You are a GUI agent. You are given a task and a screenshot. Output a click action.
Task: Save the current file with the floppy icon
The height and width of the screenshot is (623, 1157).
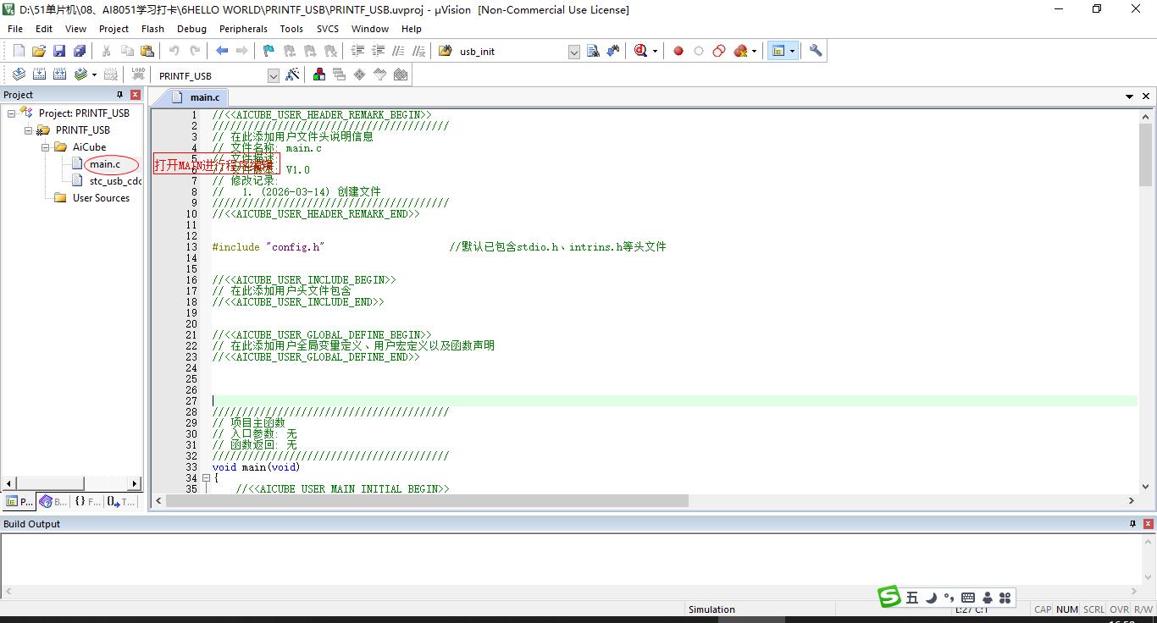coord(59,51)
